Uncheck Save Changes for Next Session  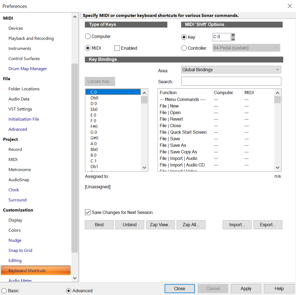pyautogui.click(x=87, y=212)
